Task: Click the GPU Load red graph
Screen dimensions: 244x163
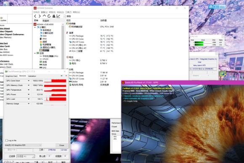Action: point(55,99)
